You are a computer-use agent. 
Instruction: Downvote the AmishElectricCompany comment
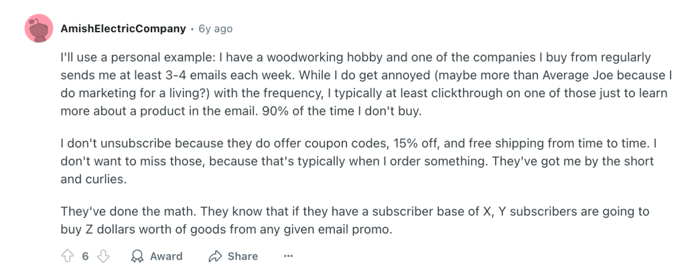point(103,256)
